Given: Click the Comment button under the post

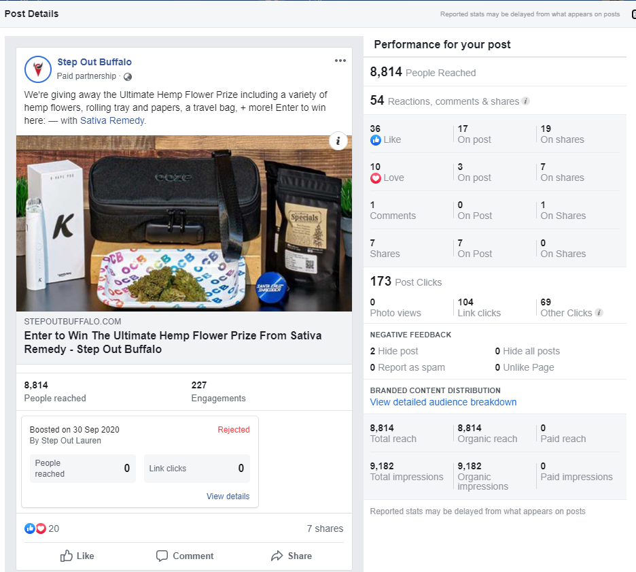Looking at the screenshot, I should pos(185,556).
